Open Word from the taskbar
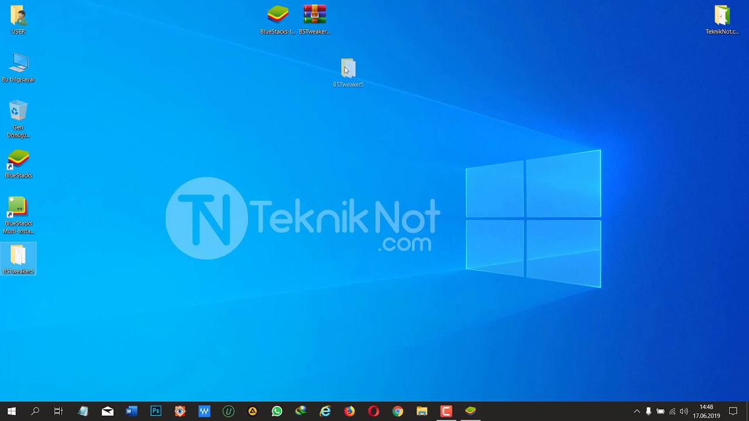 (x=132, y=411)
